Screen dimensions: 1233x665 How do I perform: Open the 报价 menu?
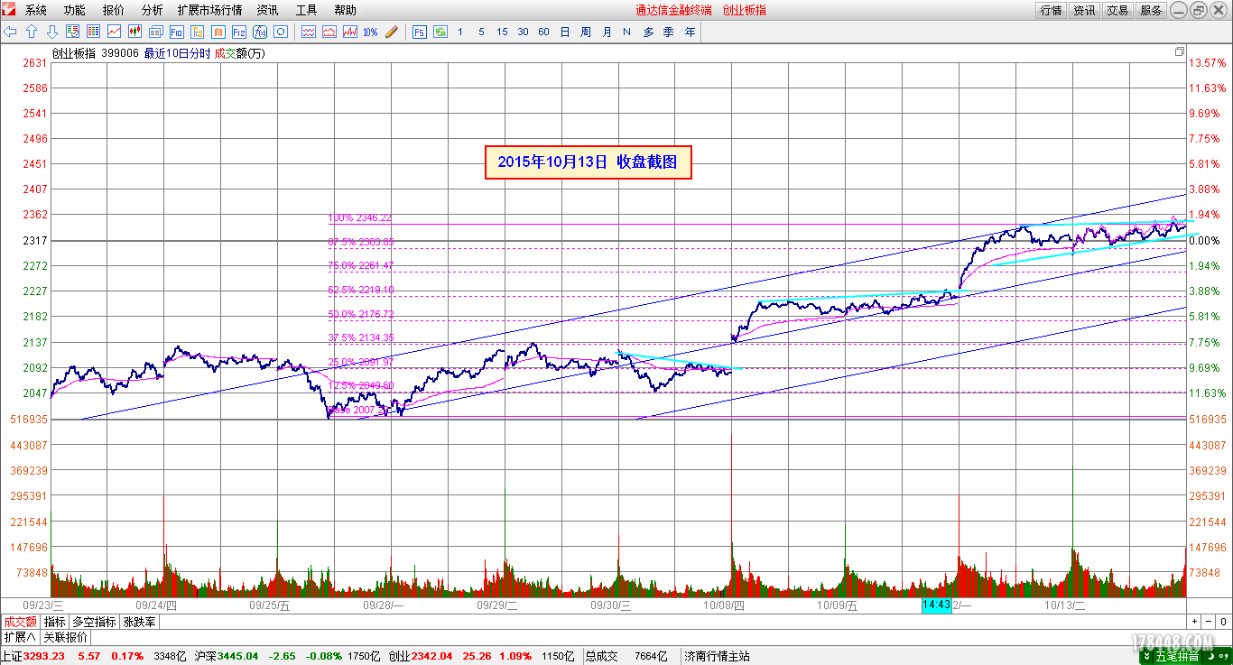pyautogui.click(x=114, y=10)
